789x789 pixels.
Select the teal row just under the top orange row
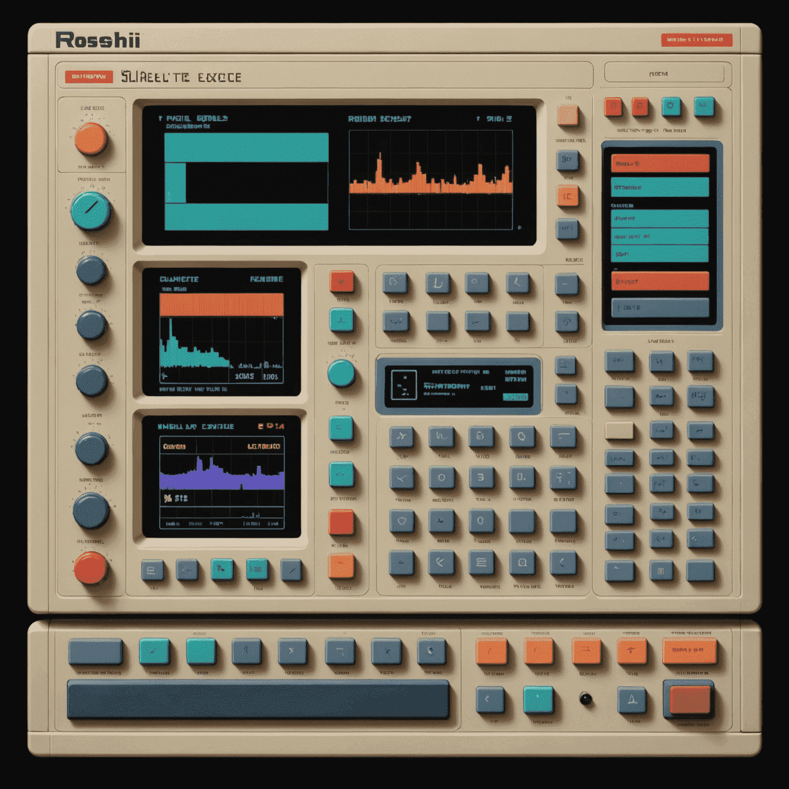(660, 187)
